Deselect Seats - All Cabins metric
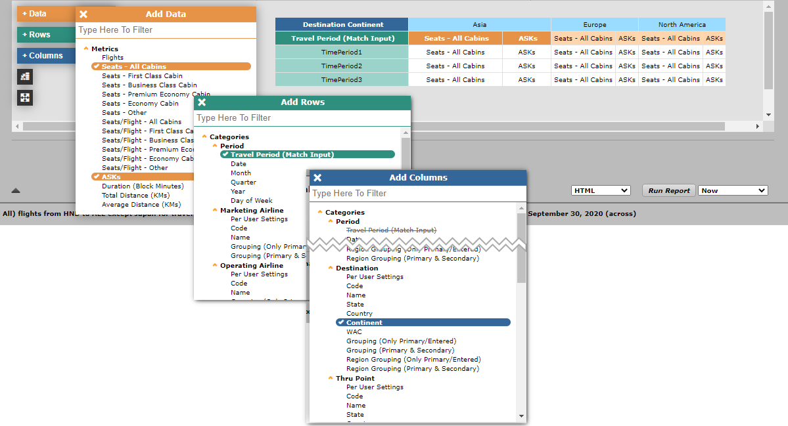The width and height of the screenshot is (788, 426). (171, 66)
